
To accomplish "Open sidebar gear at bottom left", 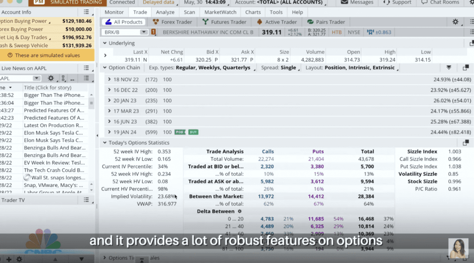I will click(x=19, y=259).
